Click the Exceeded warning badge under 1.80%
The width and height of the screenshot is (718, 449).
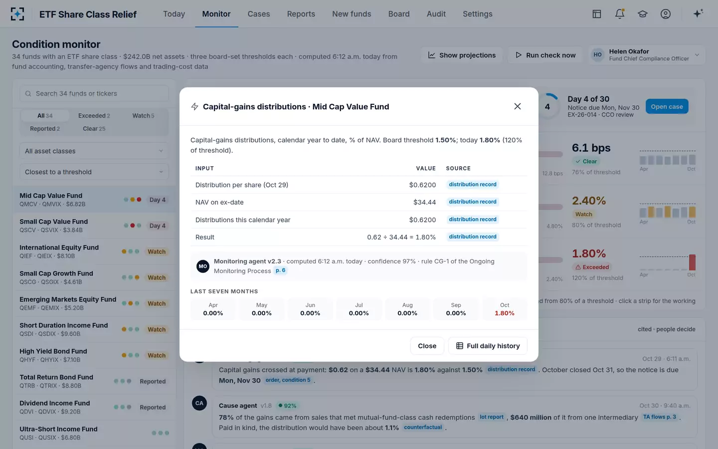coord(592,267)
